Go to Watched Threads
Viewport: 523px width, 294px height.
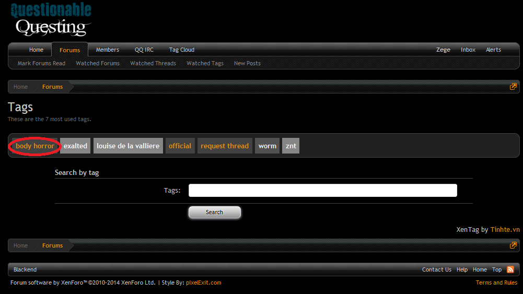coord(153,63)
